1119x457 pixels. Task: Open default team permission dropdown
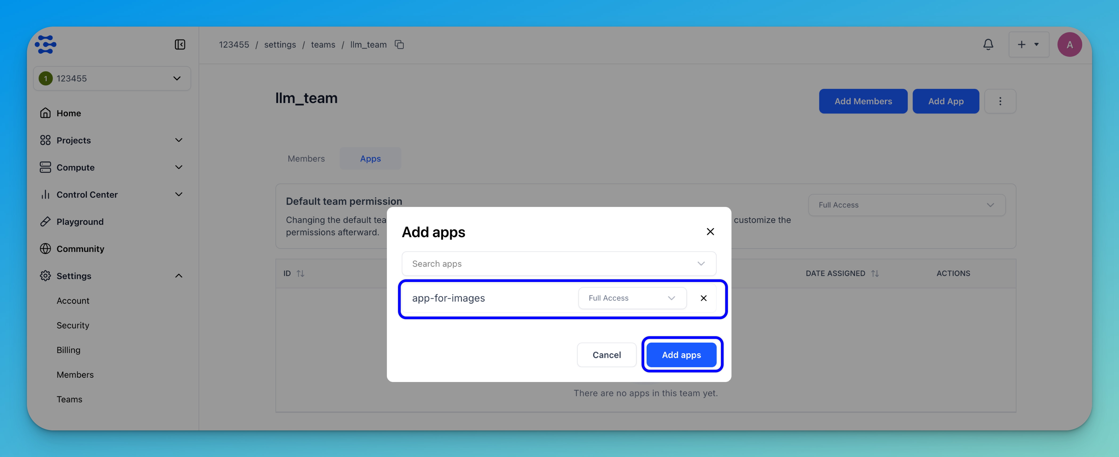906,205
